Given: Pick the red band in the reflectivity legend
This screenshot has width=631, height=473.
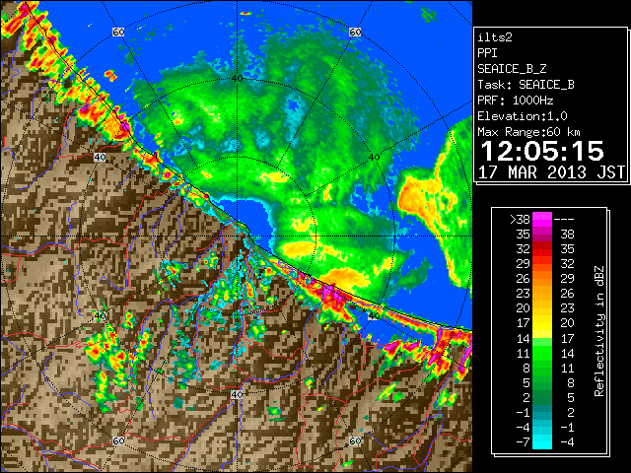Looking at the screenshot, I should pos(542,249).
